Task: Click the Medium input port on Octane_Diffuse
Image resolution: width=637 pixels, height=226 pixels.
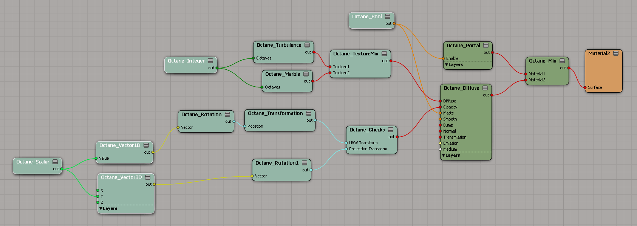Action: click(x=440, y=149)
